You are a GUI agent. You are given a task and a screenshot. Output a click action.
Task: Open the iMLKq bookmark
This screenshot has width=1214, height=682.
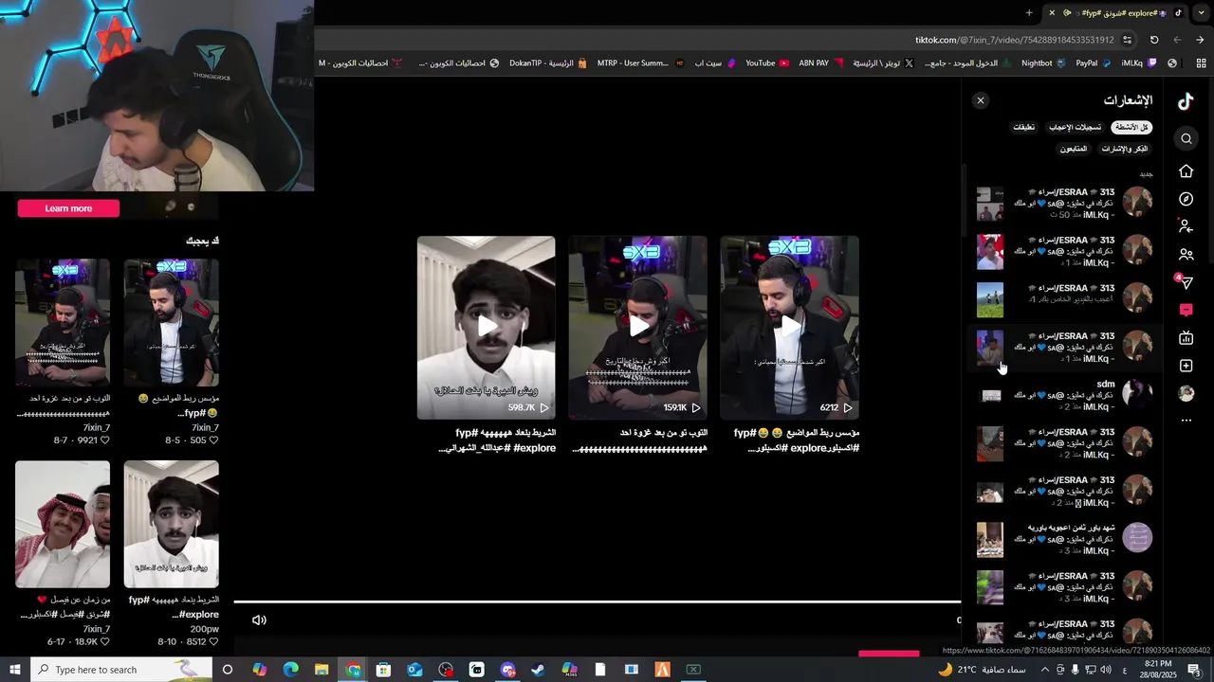coord(1138,63)
